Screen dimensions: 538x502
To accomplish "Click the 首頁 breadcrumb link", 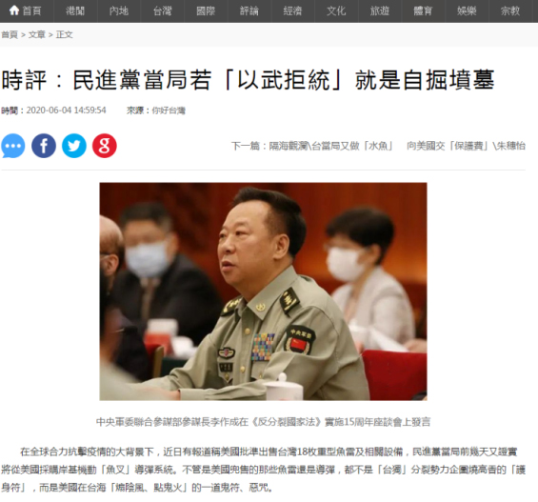I will point(10,34).
